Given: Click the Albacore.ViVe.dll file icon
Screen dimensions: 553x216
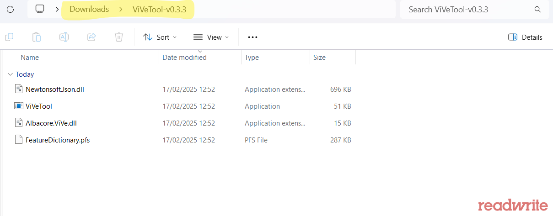Looking at the screenshot, I should (x=18, y=122).
